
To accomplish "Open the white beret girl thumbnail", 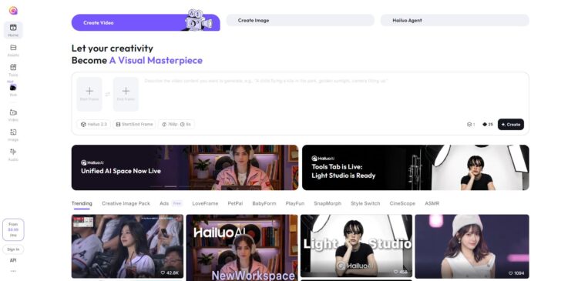I will [x=472, y=246].
